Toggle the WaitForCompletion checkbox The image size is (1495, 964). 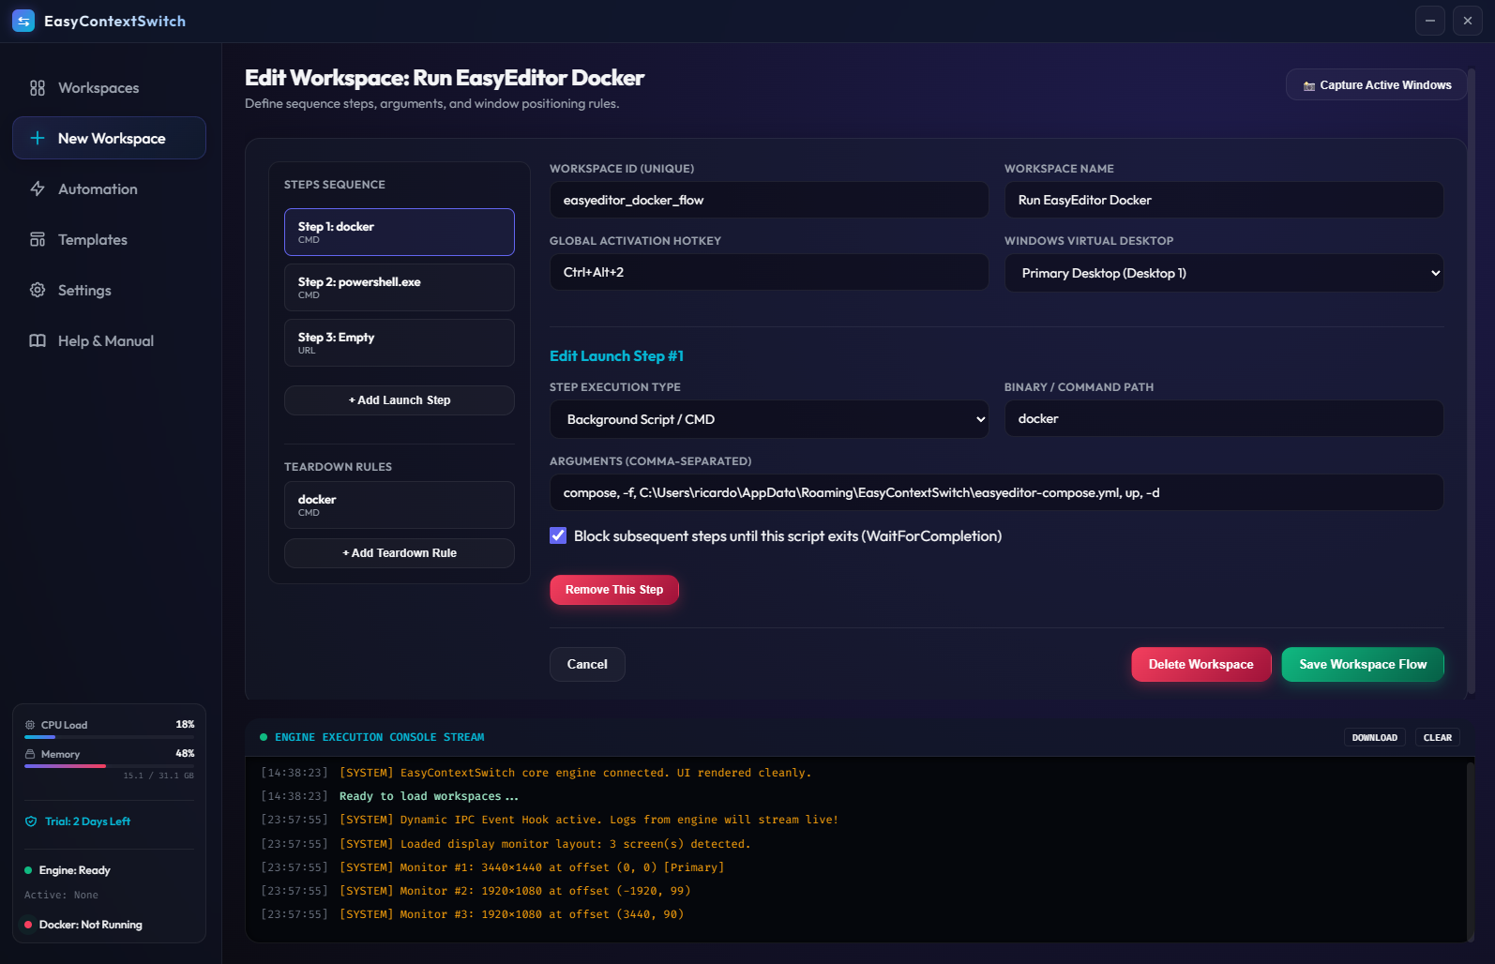(x=558, y=535)
